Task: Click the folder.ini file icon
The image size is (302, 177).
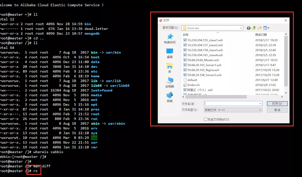Action: (x=185, y=85)
